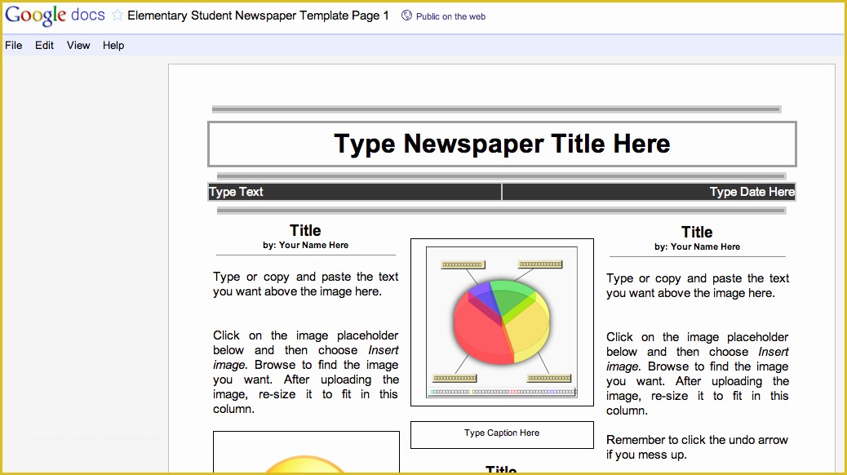Select the pie chart image placeholder
The height and width of the screenshot is (475, 847).
pyautogui.click(x=502, y=322)
